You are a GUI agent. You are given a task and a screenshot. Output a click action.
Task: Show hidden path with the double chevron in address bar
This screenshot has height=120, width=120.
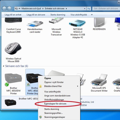point(19,8)
